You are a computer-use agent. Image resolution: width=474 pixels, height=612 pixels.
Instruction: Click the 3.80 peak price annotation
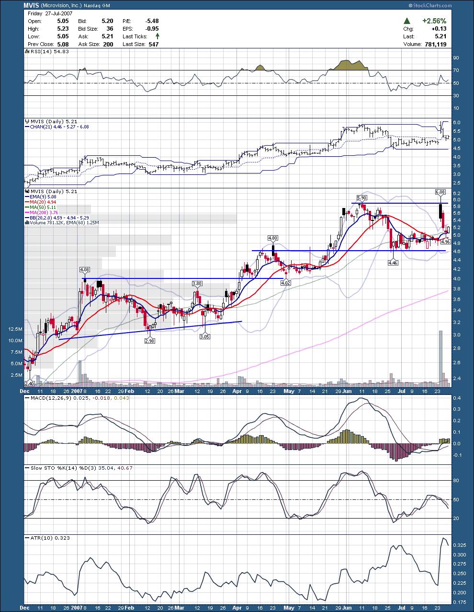point(197,284)
